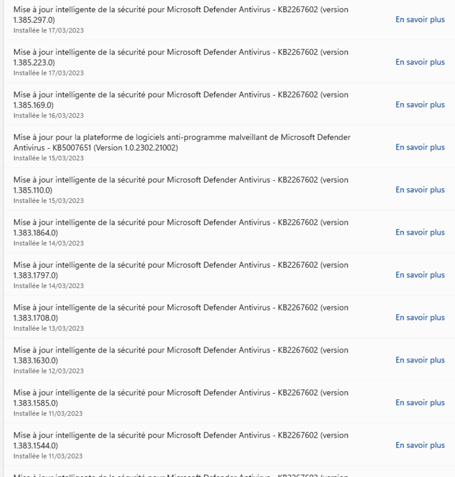Click the update title for version 1.383.1708.0
Screen dimensions: 455x477
[181, 312]
